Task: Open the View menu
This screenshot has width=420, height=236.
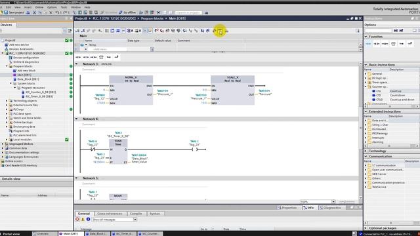Action: pos(17,7)
